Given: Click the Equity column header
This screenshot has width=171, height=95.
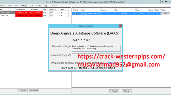Looking at the screenshot, I should pos(64,9).
